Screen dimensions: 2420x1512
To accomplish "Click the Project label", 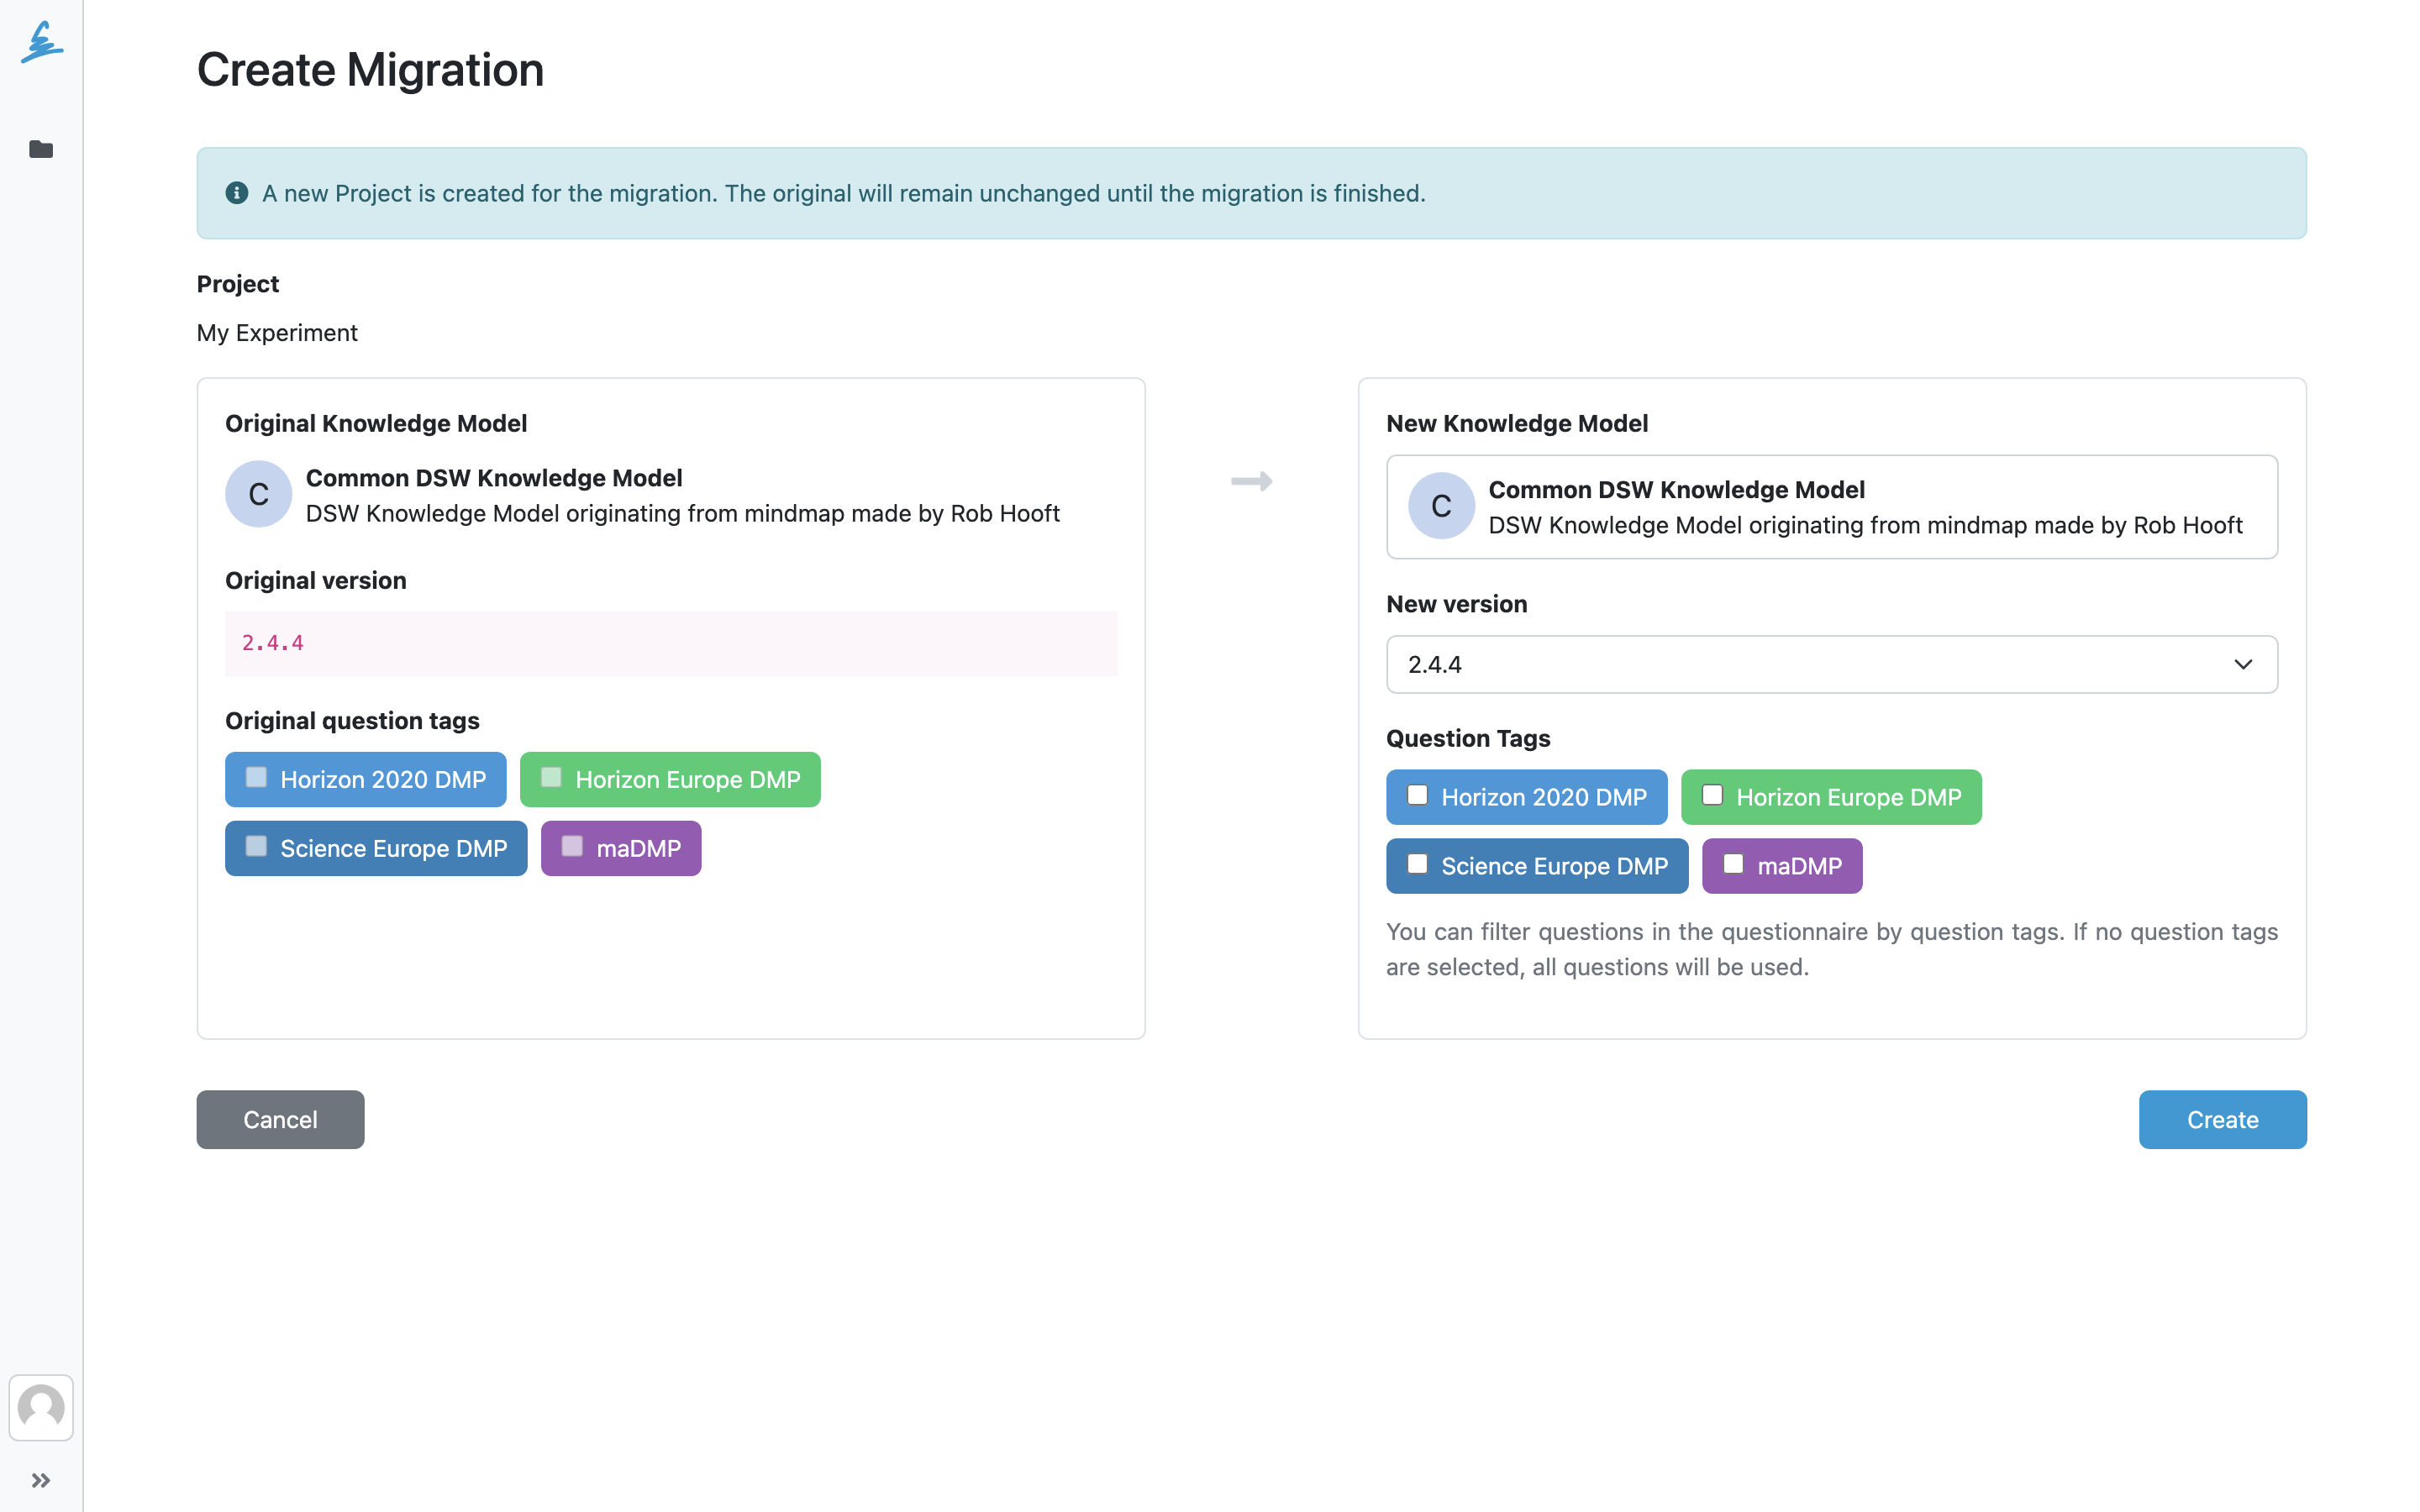I will coord(238,284).
